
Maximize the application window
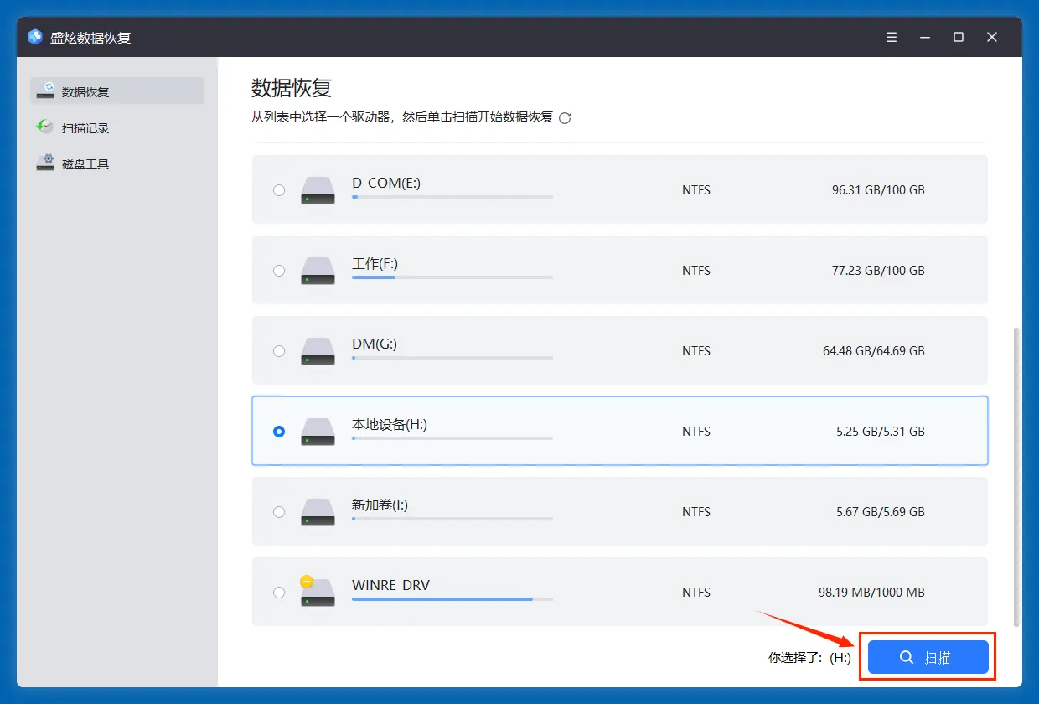click(x=959, y=37)
